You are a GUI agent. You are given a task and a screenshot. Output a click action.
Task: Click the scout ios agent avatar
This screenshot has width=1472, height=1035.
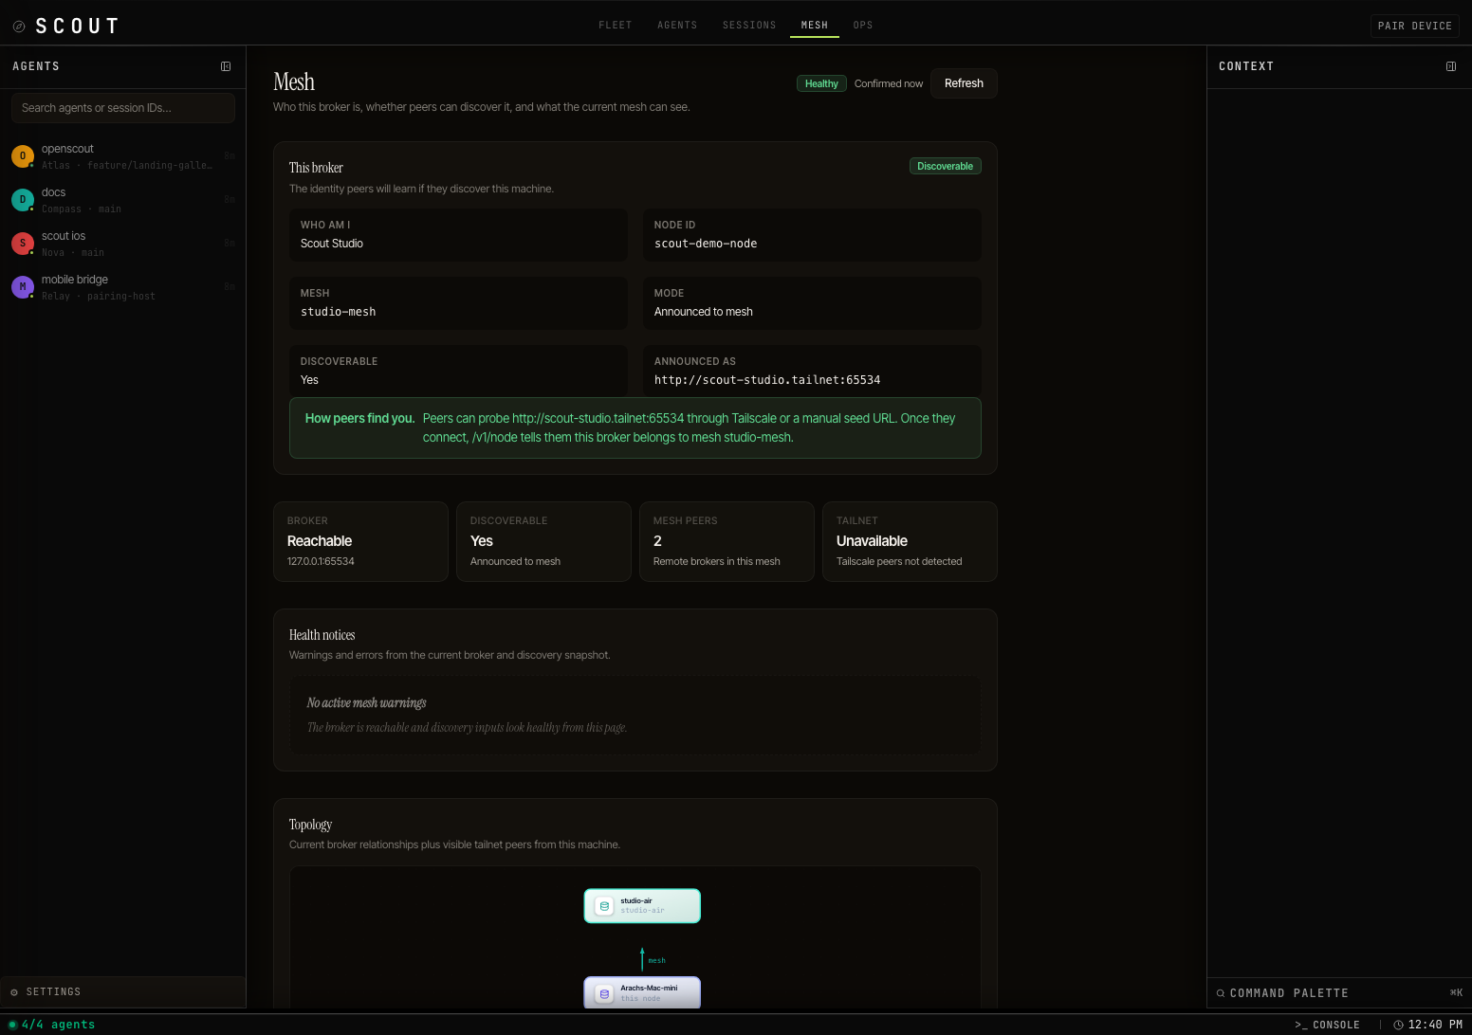(23, 244)
